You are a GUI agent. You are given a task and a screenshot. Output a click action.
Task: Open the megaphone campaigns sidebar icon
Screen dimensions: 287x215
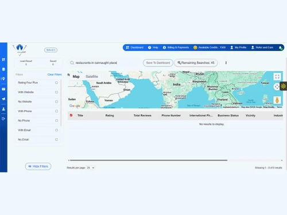tap(3, 99)
